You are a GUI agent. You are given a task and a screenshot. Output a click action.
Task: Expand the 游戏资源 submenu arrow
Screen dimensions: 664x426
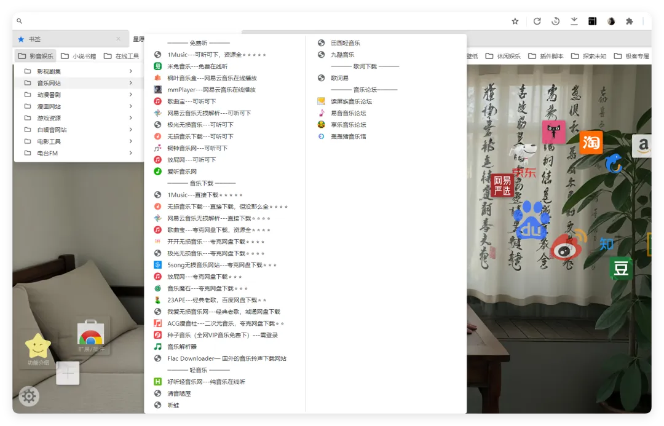131,118
